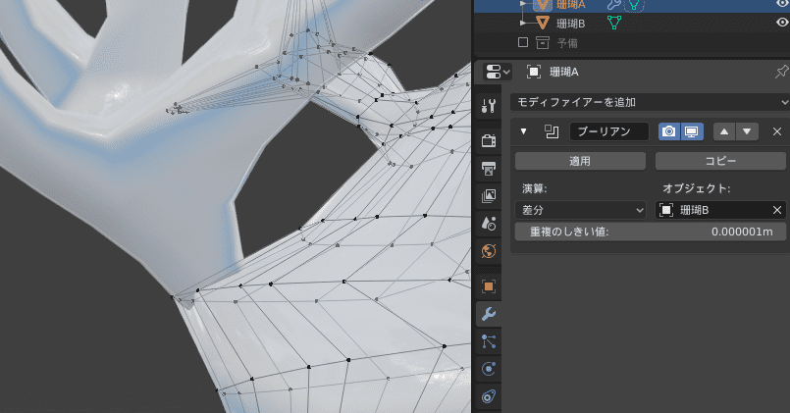Open the properties editor type dropdown
The height and width of the screenshot is (413, 790).
coord(498,72)
